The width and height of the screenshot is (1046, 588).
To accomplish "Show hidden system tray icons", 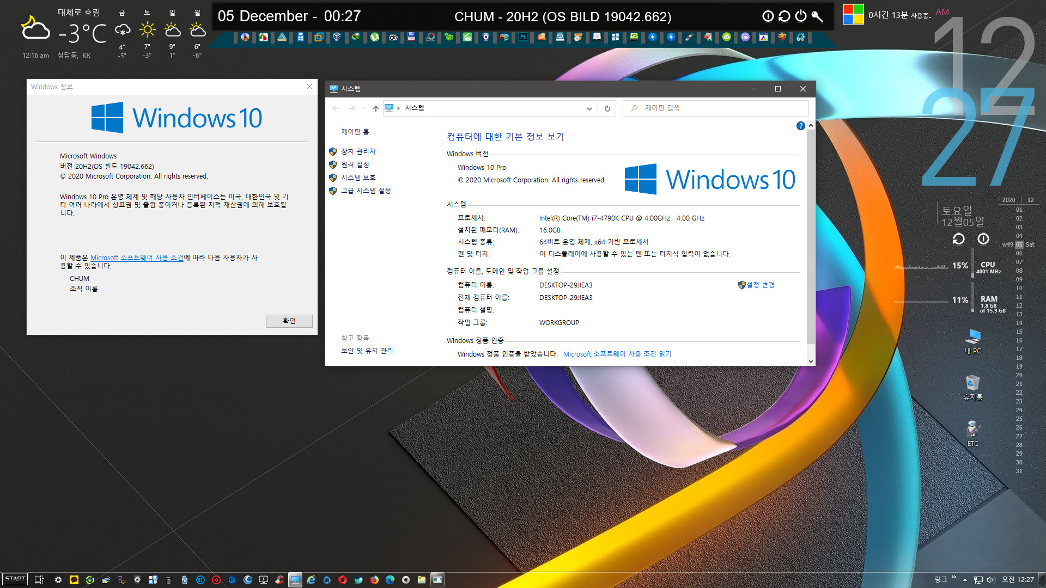I will click(965, 580).
